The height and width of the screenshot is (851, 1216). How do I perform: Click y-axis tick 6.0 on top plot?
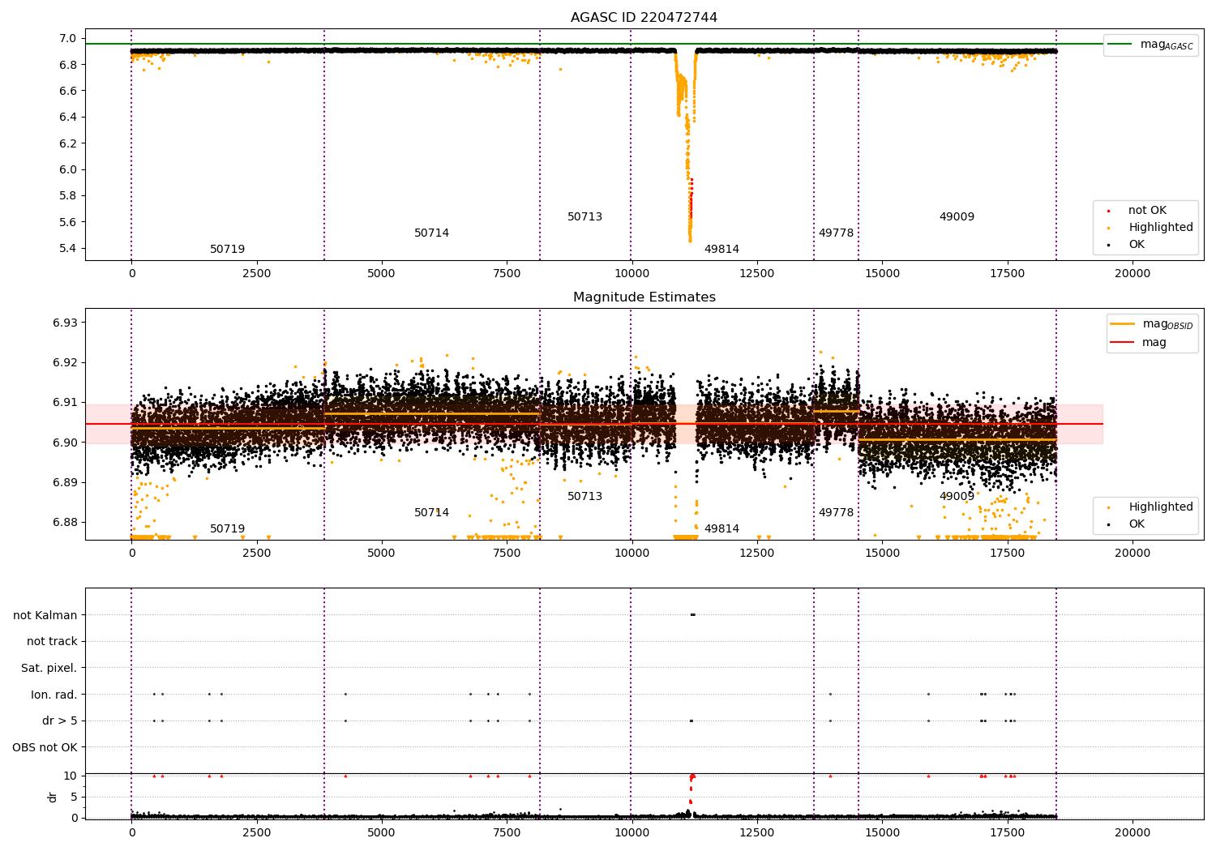click(x=67, y=170)
